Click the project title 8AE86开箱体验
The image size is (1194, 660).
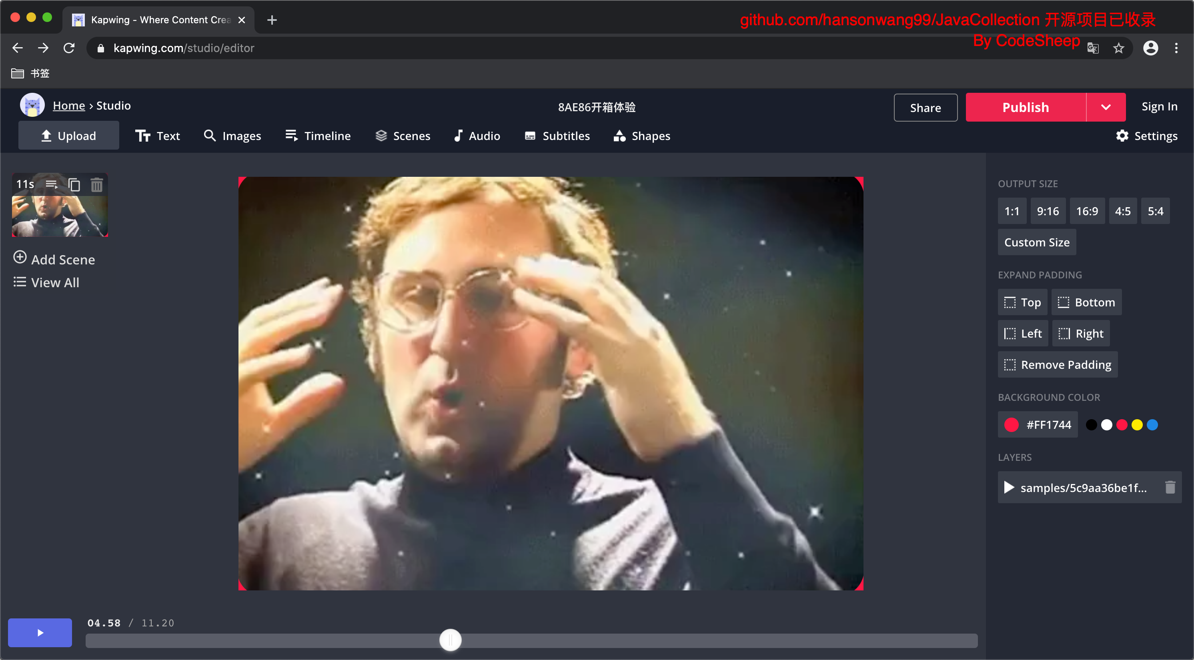point(597,107)
